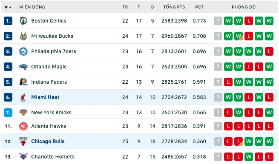Click the Miami Heat logo icon
Viewport: 279px width, 164px height.
[23, 97]
